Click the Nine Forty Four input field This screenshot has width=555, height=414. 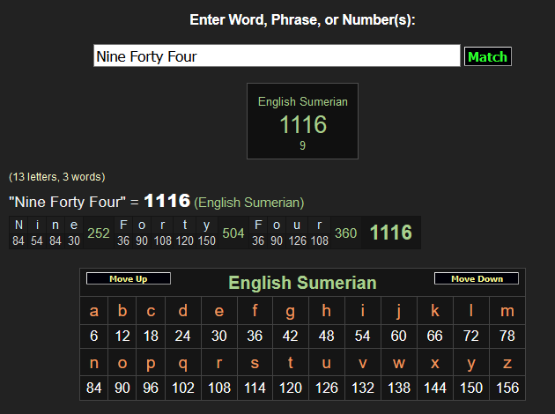coord(277,56)
